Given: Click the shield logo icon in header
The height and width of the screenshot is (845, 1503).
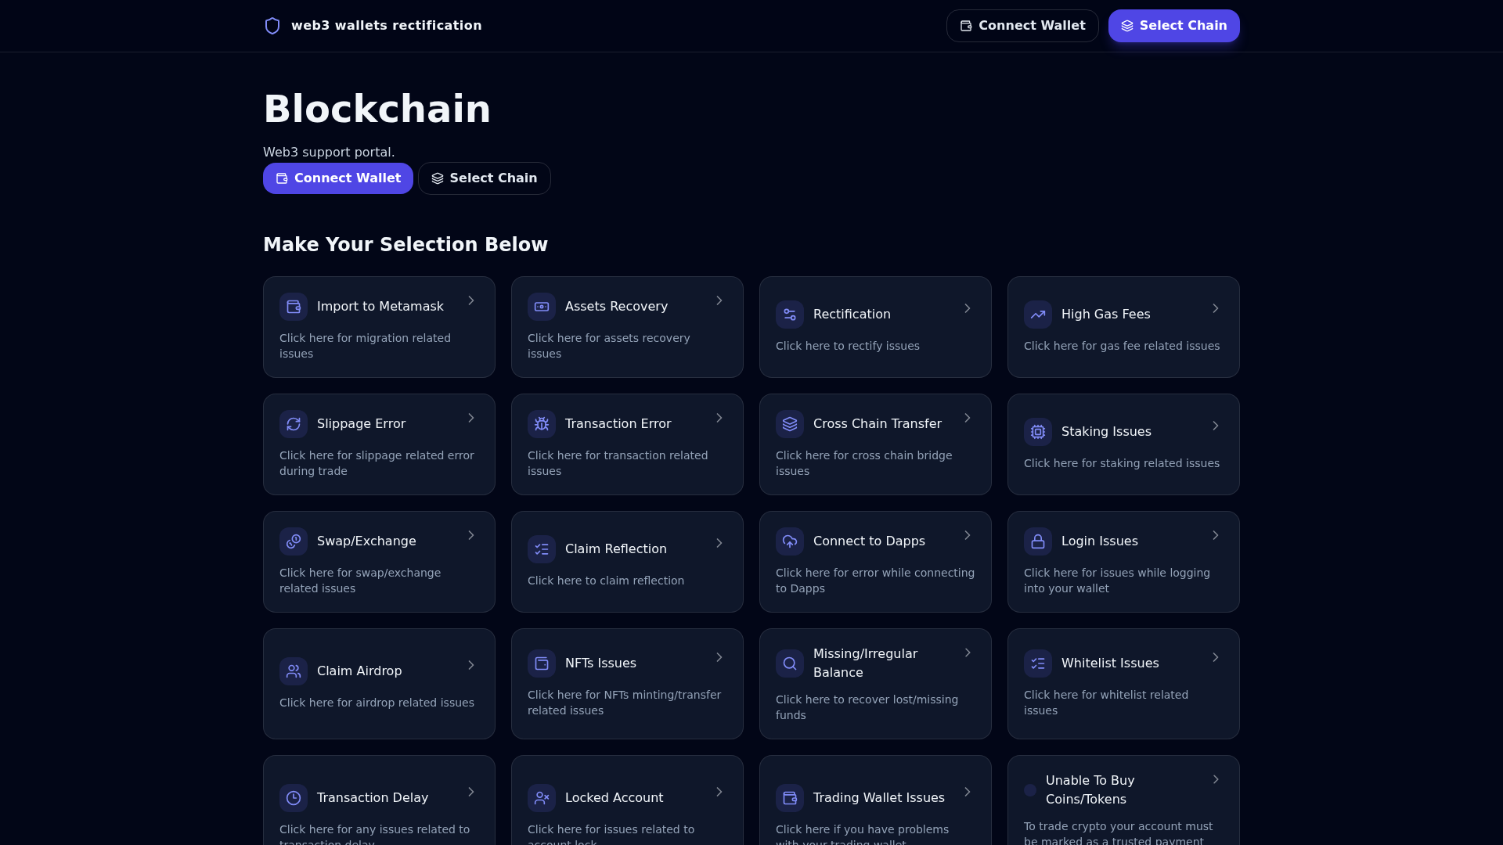Looking at the screenshot, I should pos(272,26).
